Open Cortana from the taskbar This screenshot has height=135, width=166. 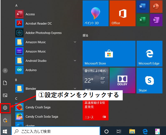(107, 131)
